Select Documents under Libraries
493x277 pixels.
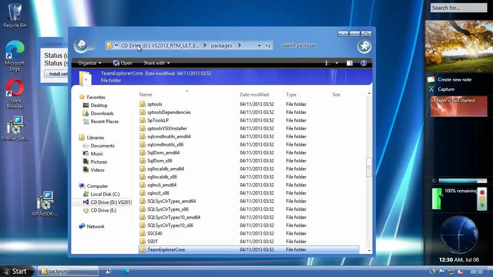(x=102, y=146)
